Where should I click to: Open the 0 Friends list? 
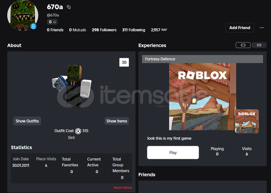coord(55,30)
